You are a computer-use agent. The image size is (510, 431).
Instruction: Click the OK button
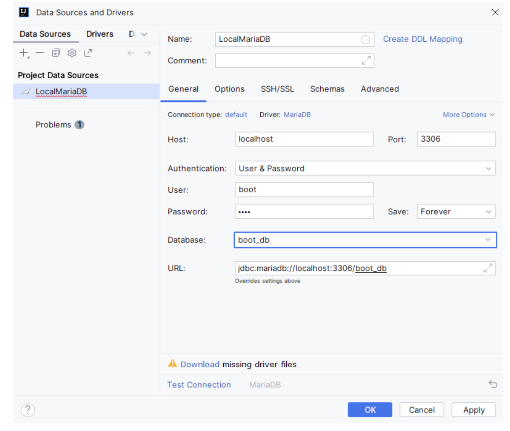[370, 410]
